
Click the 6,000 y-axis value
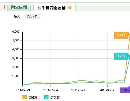[x=16, y=32]
